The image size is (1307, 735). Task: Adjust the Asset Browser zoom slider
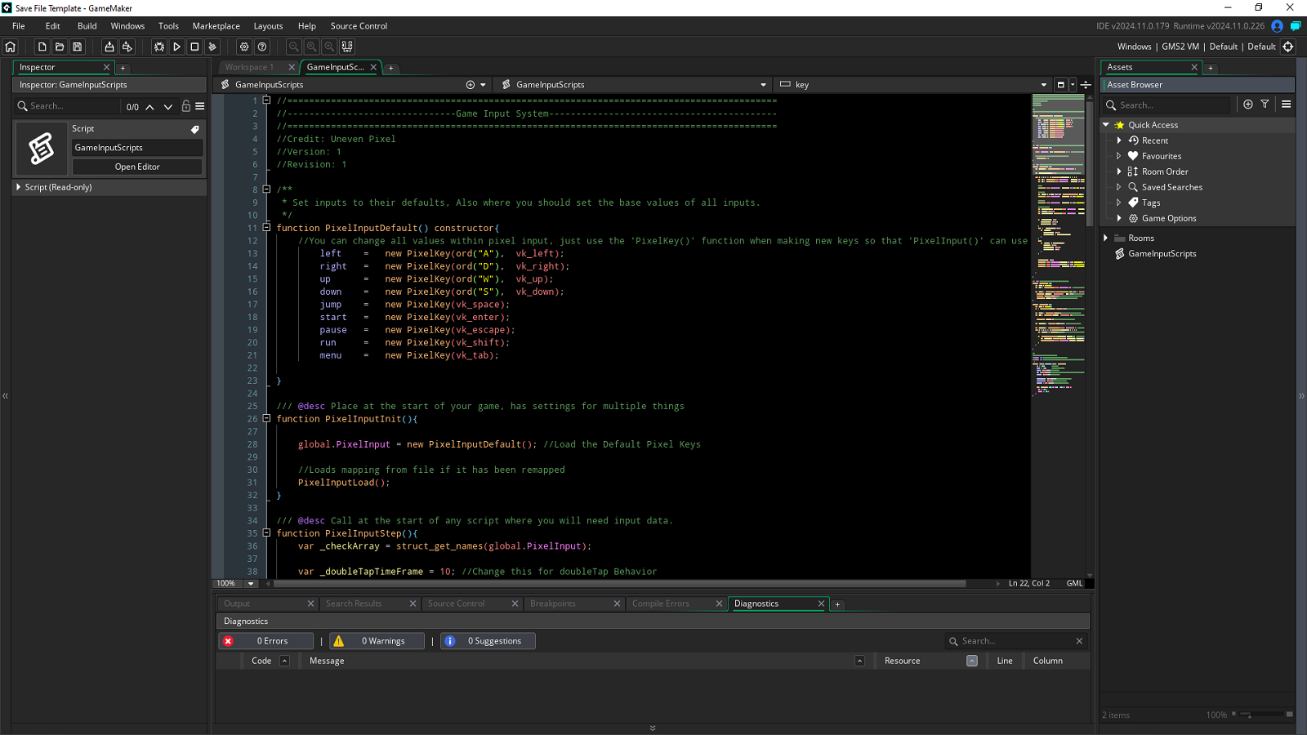click(x=1250, y=715)
